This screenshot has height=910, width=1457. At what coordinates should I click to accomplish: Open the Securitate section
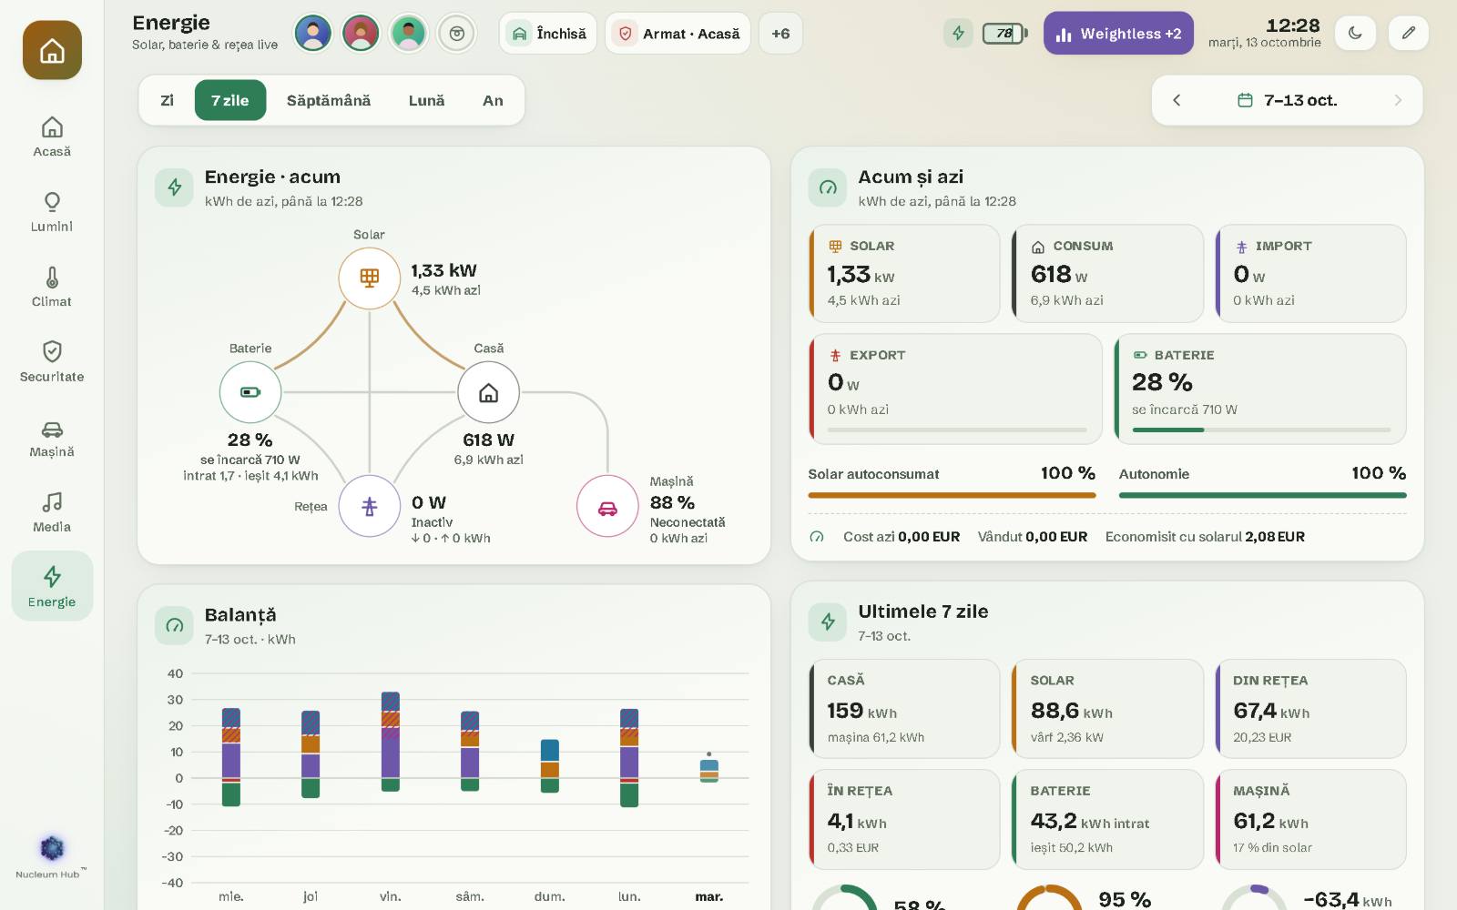[52, 362]
